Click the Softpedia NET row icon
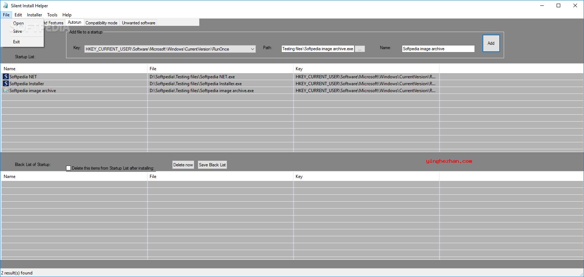 pyautogui.click(x=5, y=76)
